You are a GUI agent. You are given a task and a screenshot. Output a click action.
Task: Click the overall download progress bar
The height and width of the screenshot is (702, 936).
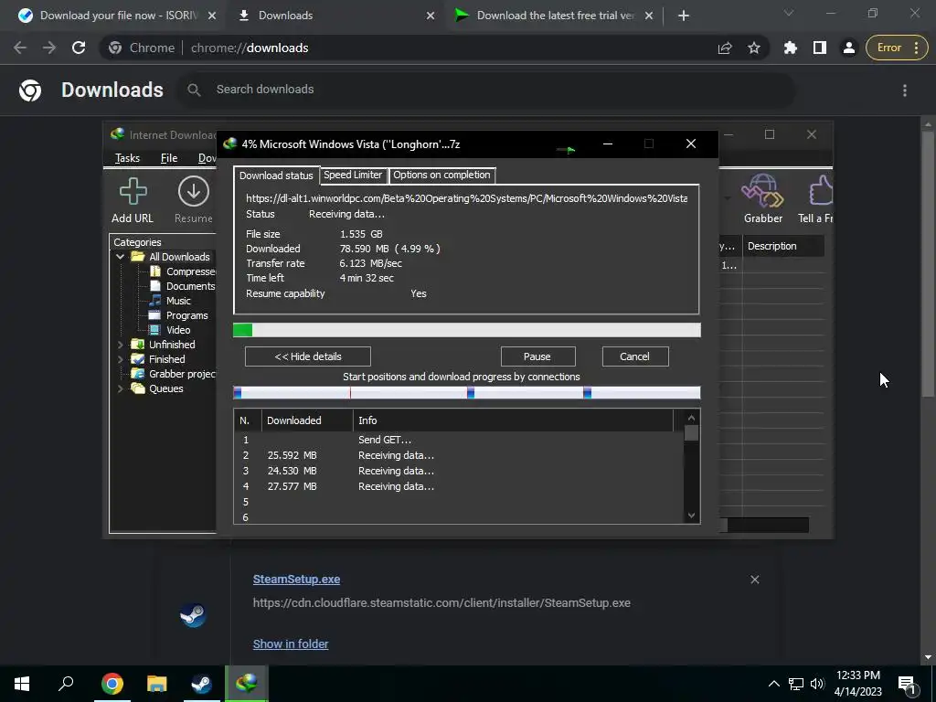coord(467,330)
